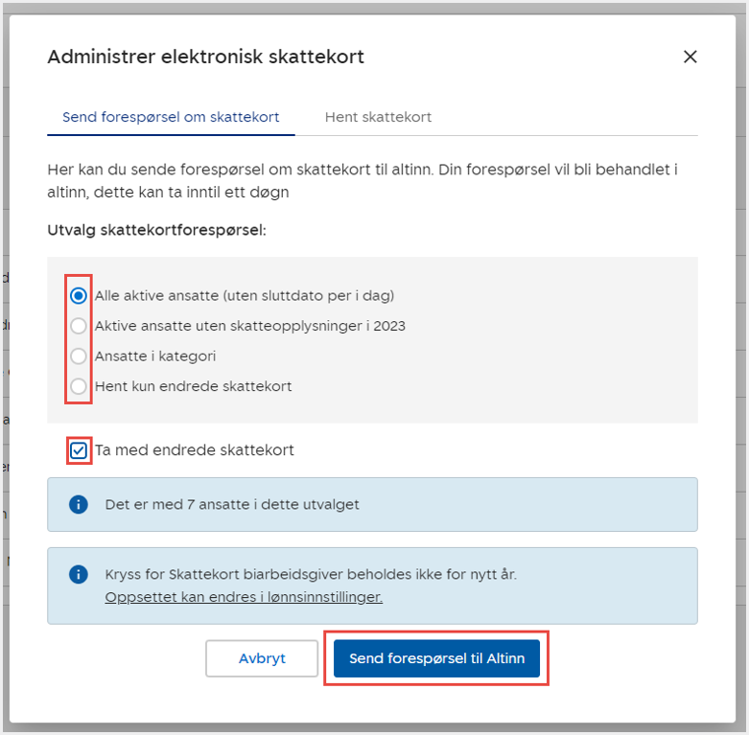This screenshot has width=749, height=735.
Task: Select the Ansatte i kategori radio button
Action: click(x=79, y=356)
